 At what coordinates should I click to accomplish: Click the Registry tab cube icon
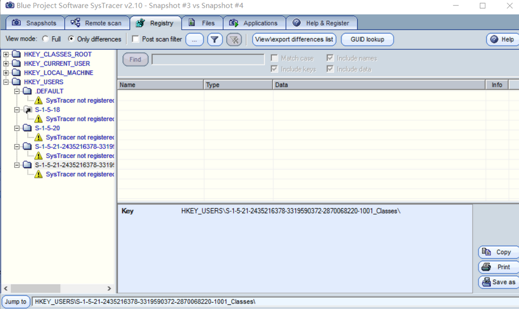pos(140,23)
